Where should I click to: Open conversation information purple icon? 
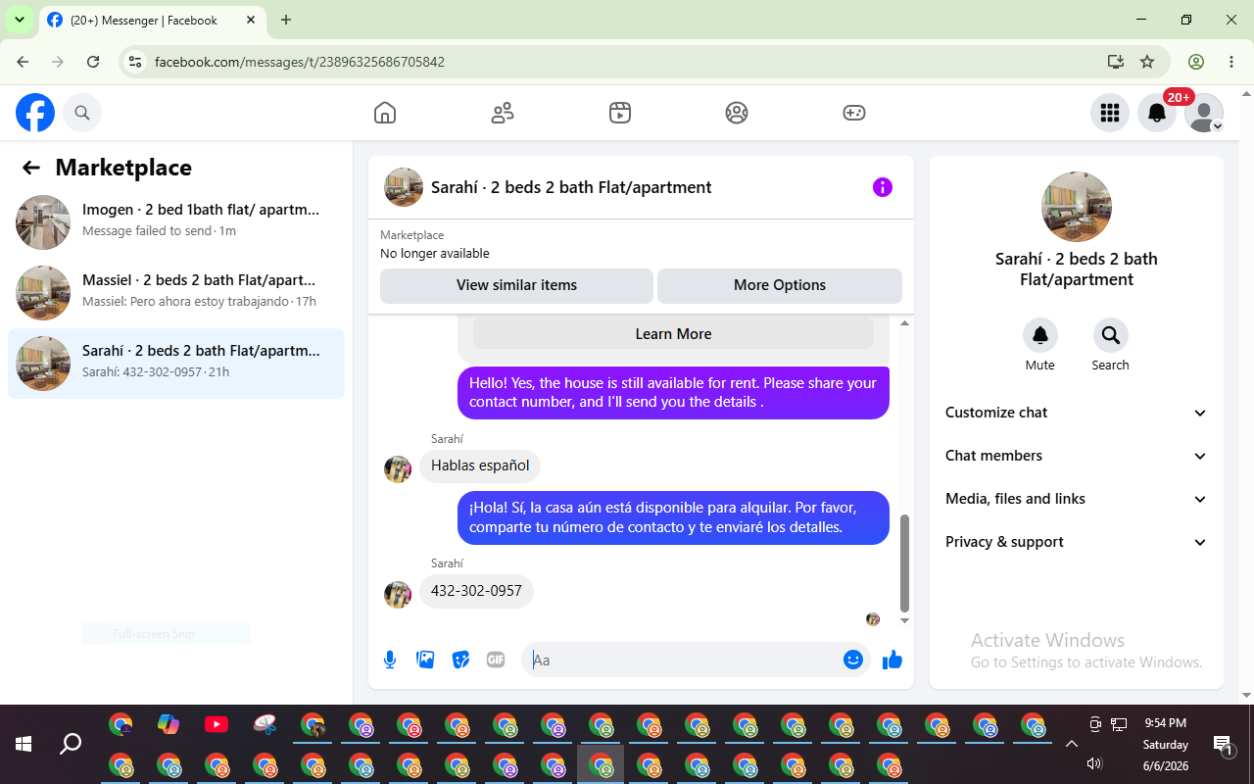[883, 187]
